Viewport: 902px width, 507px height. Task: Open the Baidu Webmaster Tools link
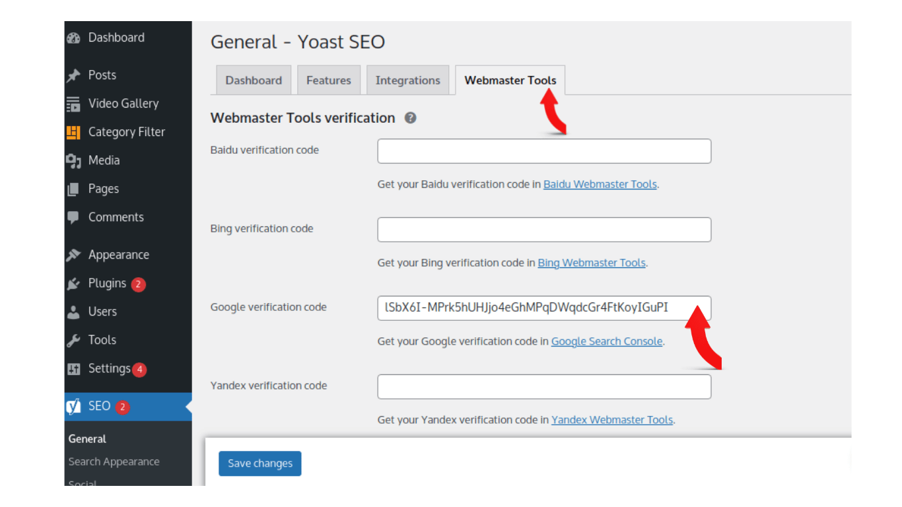pyautogui.click(x=600, y=184)
